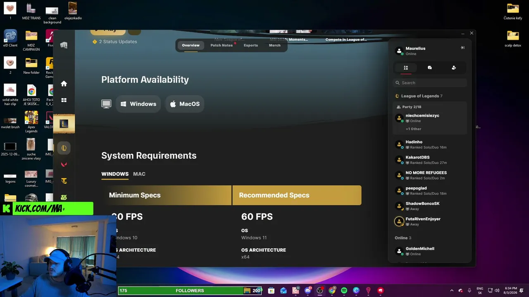This screenshot has width=529, height=297.
Task: Collapse the friends panel with arrow icon
Action: (x=462, y=48)
